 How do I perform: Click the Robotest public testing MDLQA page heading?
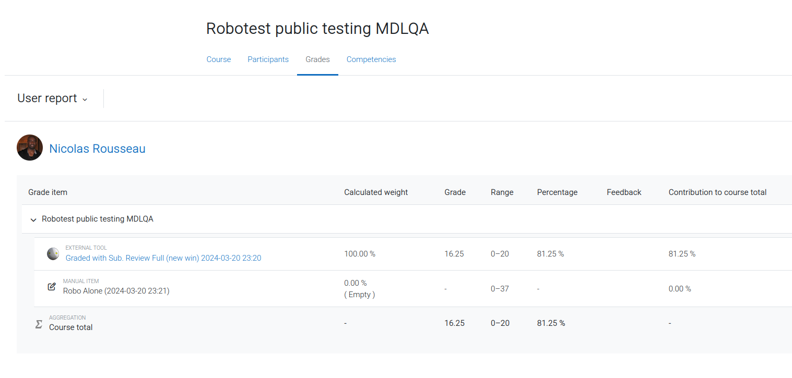[317, 28]
